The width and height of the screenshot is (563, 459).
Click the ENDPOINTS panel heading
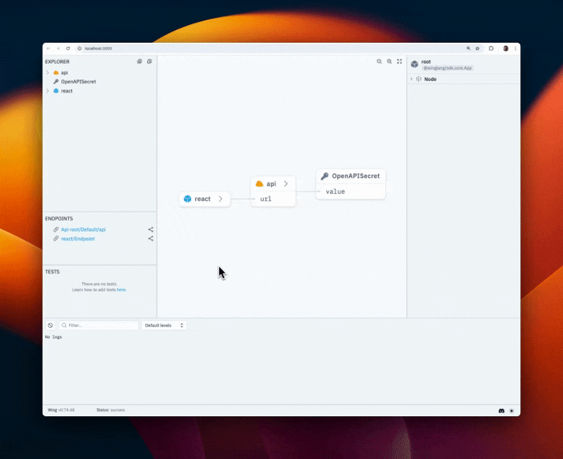point(59,219)
